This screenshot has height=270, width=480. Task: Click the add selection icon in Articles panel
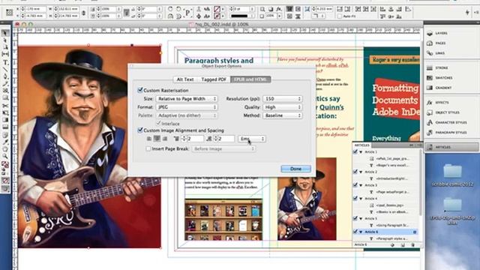click(x=393, y=245)
